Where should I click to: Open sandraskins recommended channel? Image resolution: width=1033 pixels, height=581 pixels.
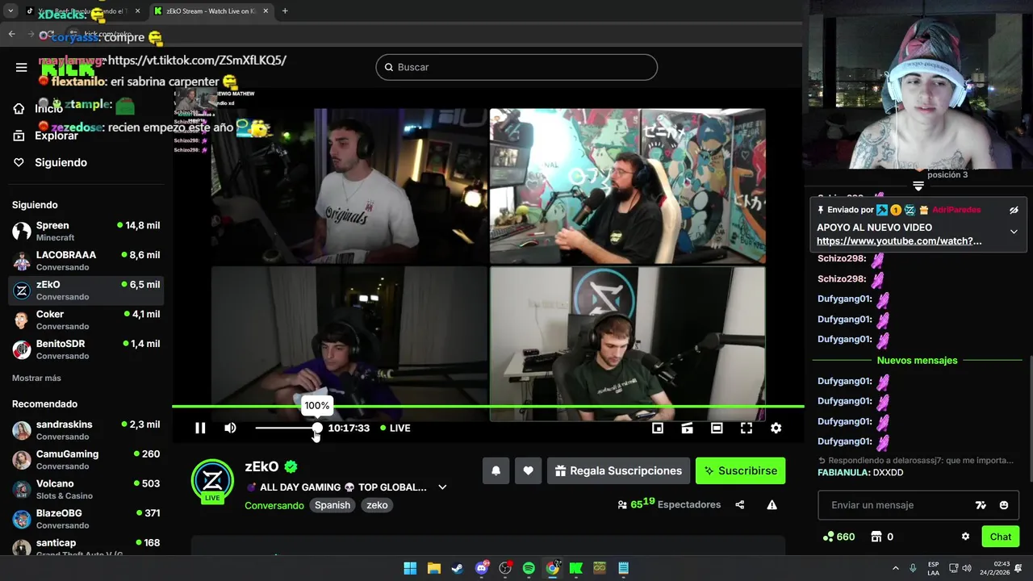(86, 430)
